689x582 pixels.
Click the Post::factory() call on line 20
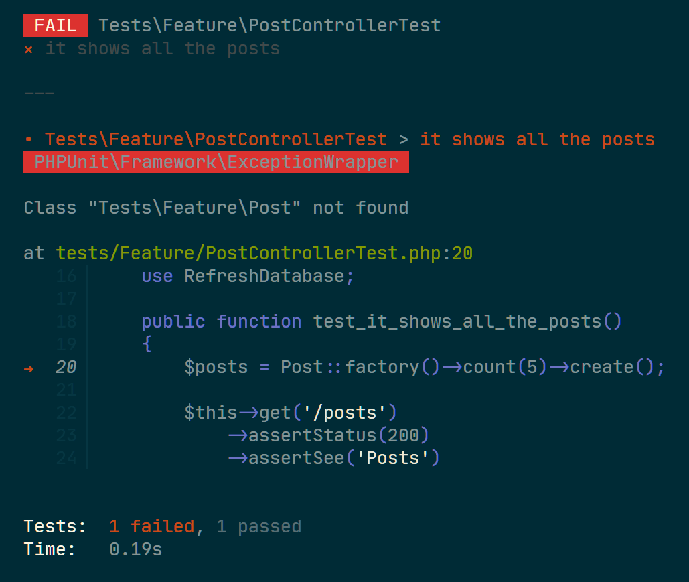(x=360, y=367)
